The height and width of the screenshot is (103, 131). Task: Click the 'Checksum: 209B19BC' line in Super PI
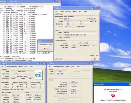click(10, 57)
